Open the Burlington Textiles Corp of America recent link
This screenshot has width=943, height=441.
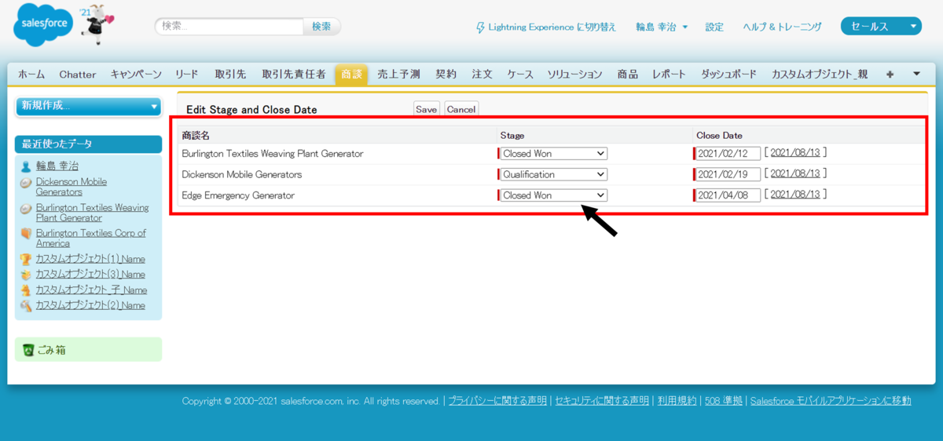[91, 239]
